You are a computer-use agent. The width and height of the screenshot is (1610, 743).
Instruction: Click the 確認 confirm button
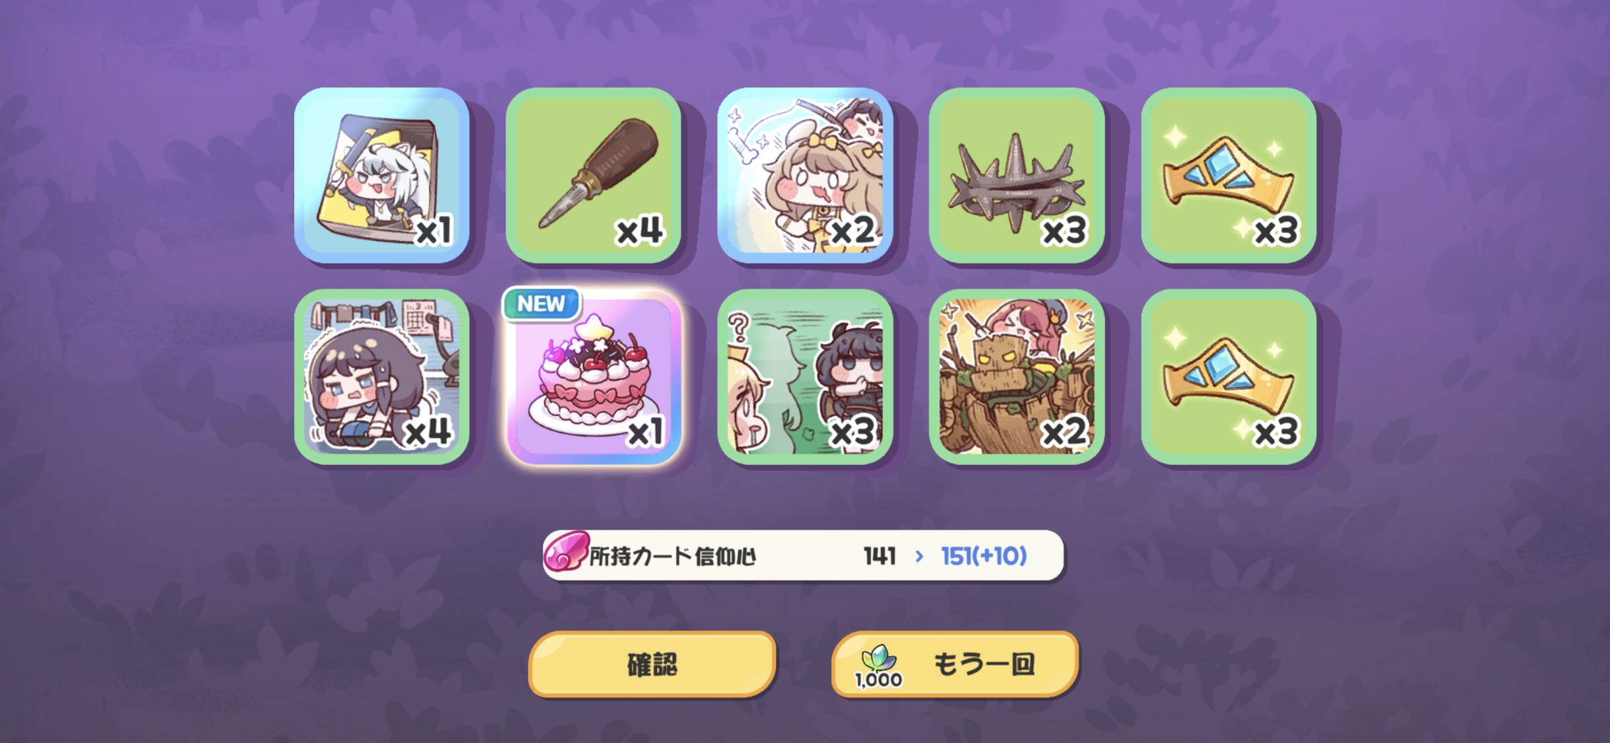click(652, 664)
